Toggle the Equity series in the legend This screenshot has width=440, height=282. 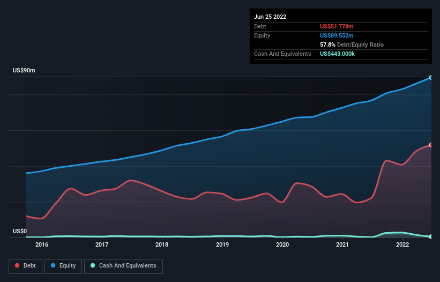tap(63, 266)
